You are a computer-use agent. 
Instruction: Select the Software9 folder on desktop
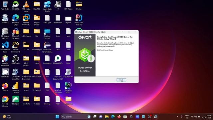pyautogui.click(x=37, y=87)
